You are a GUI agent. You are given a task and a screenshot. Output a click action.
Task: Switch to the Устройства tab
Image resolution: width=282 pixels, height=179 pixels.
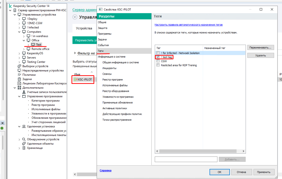[x=84, y=28]
